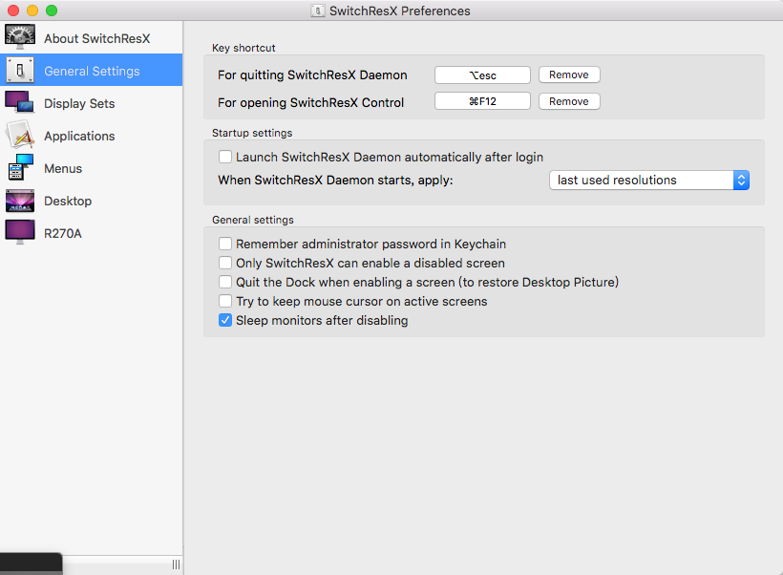Switch to the Desktop label
Image resolution: width=783 pixels, height=575 pixels.
click(68, 201)
